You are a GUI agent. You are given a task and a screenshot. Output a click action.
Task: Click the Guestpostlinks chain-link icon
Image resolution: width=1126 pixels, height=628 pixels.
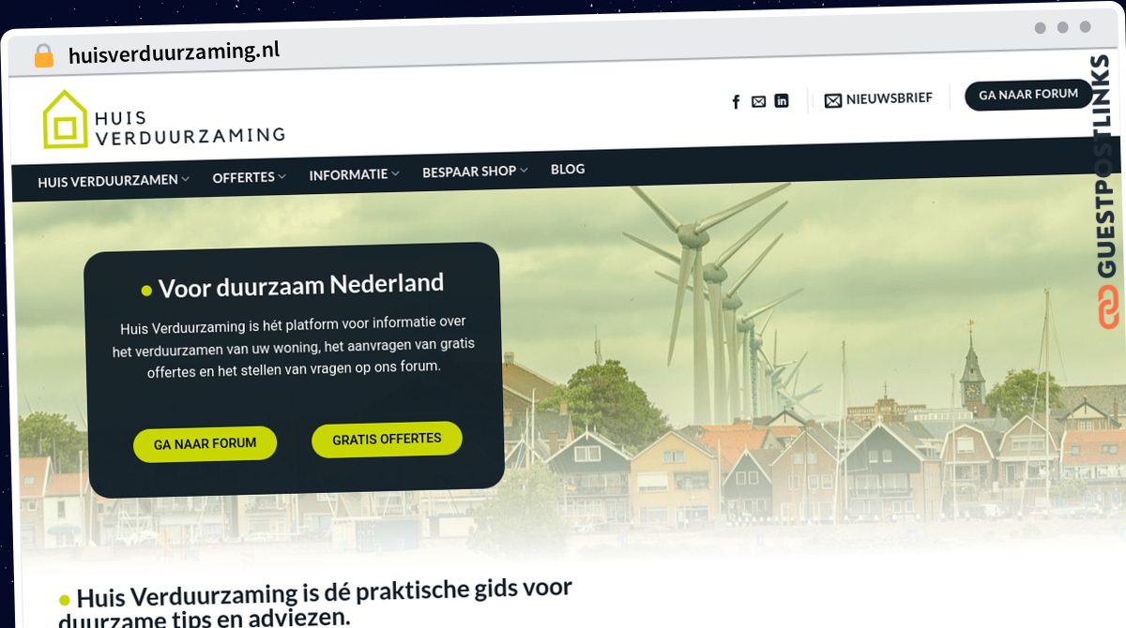pos(1108,308)
